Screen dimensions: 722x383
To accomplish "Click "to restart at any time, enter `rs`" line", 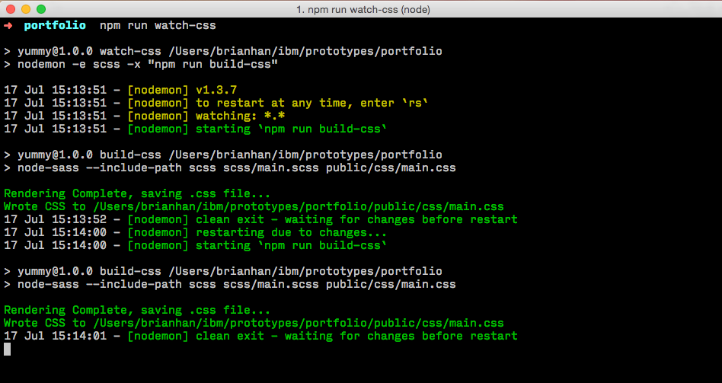I will [216, 103].
